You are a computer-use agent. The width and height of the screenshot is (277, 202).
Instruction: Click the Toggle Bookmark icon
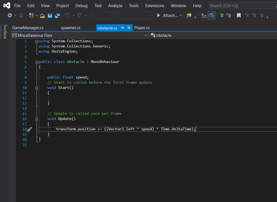click(239, 16)
